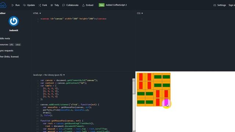This screenshot has width=235, height=132.
Task: Open the indomit author profile
Action: pos(14,30)
